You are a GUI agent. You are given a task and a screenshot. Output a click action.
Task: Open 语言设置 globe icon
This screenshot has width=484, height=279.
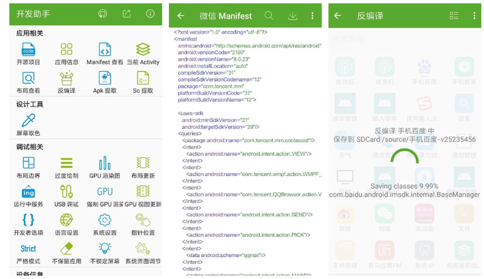click(66, 220)
